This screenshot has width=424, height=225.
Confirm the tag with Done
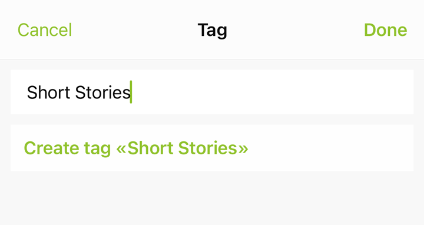pos(385,30)
